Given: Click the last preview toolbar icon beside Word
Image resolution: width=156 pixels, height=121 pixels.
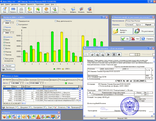Looking at the screenshot, I should (x=119, y=54).
